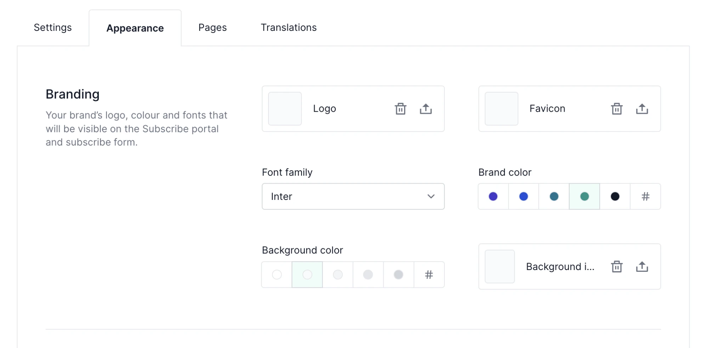Enter custom hex for Background color

point(429,275)
